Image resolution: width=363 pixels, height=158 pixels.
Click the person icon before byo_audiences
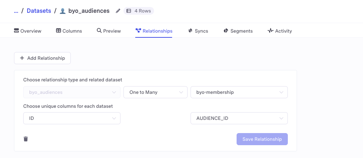coord(63,11)
